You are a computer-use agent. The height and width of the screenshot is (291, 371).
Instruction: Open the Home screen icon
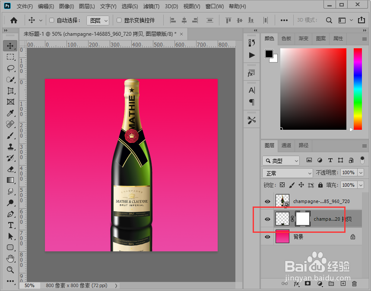click(14, 20)
